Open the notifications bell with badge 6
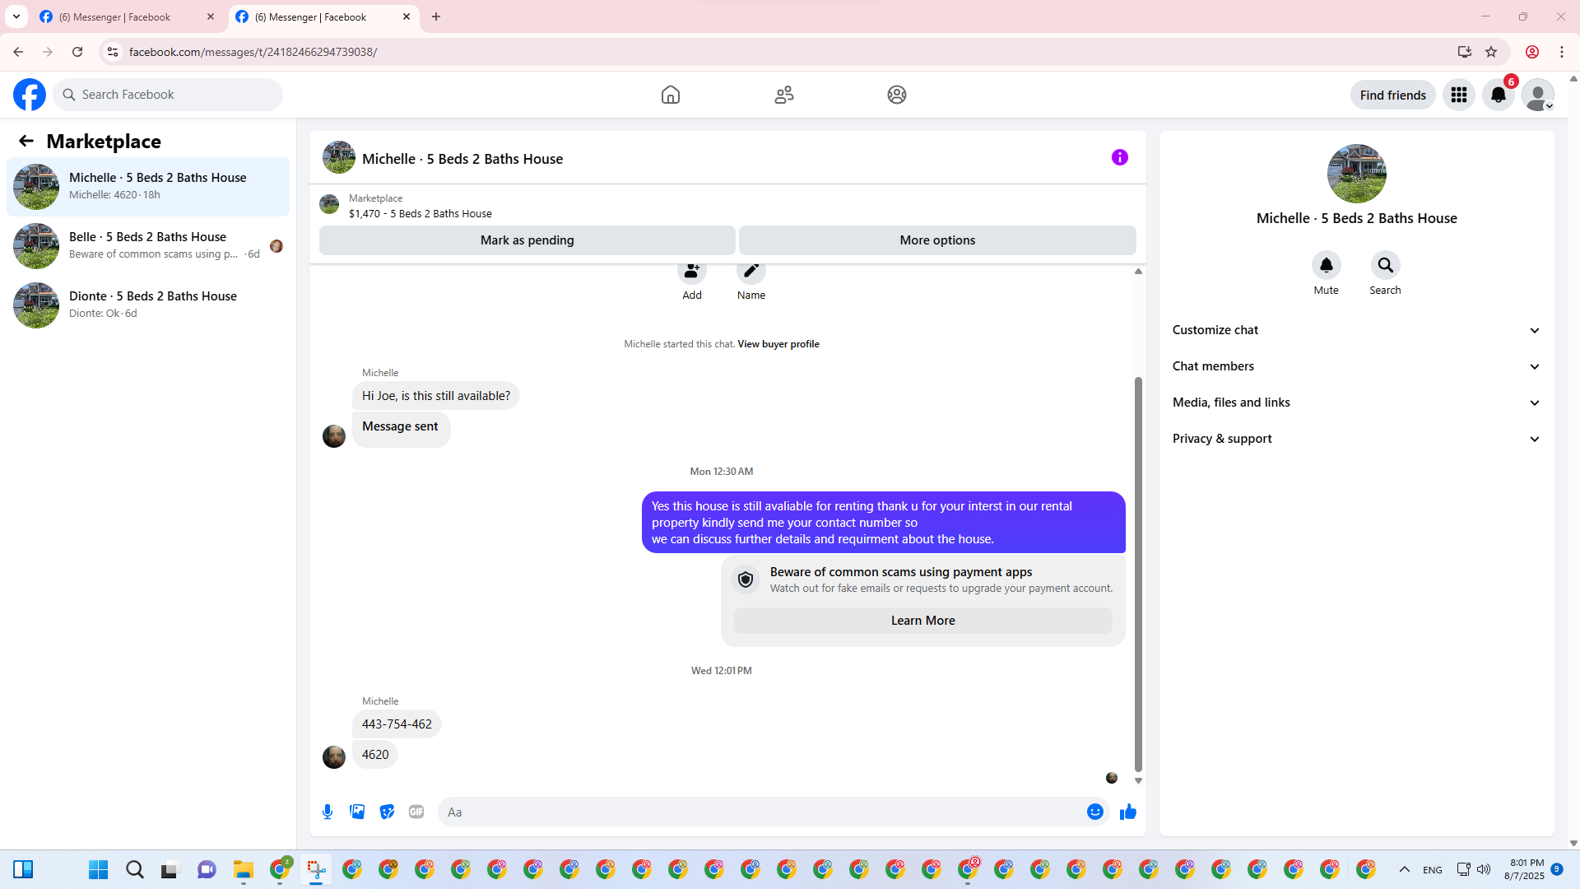Viewport: 1580px width, 889px height. [1499, 95]
